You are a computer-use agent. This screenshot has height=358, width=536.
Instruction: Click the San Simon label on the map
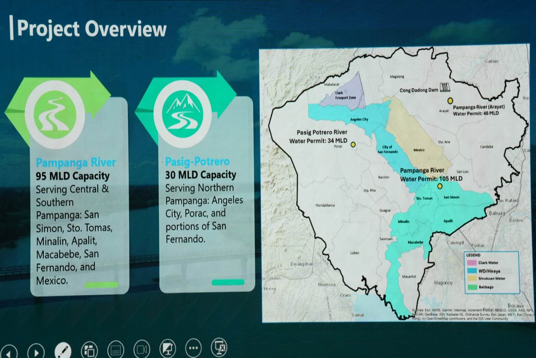[451, 197]
